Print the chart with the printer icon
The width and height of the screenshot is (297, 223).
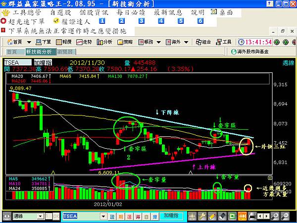(x=252, y=217)
